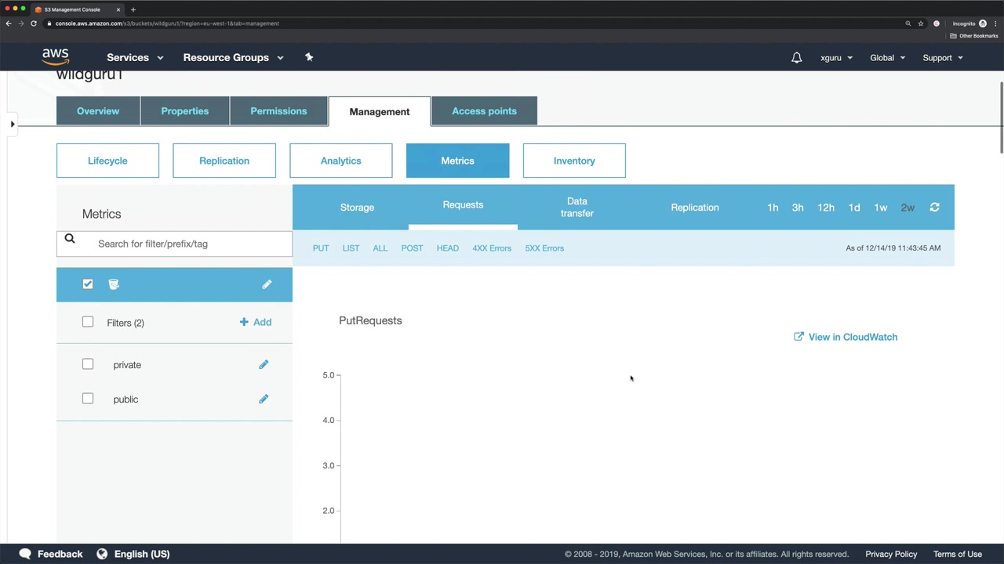Jump to 5XX Errors chart
Viewport: 1004px width, 564px height.
[544, 248]
